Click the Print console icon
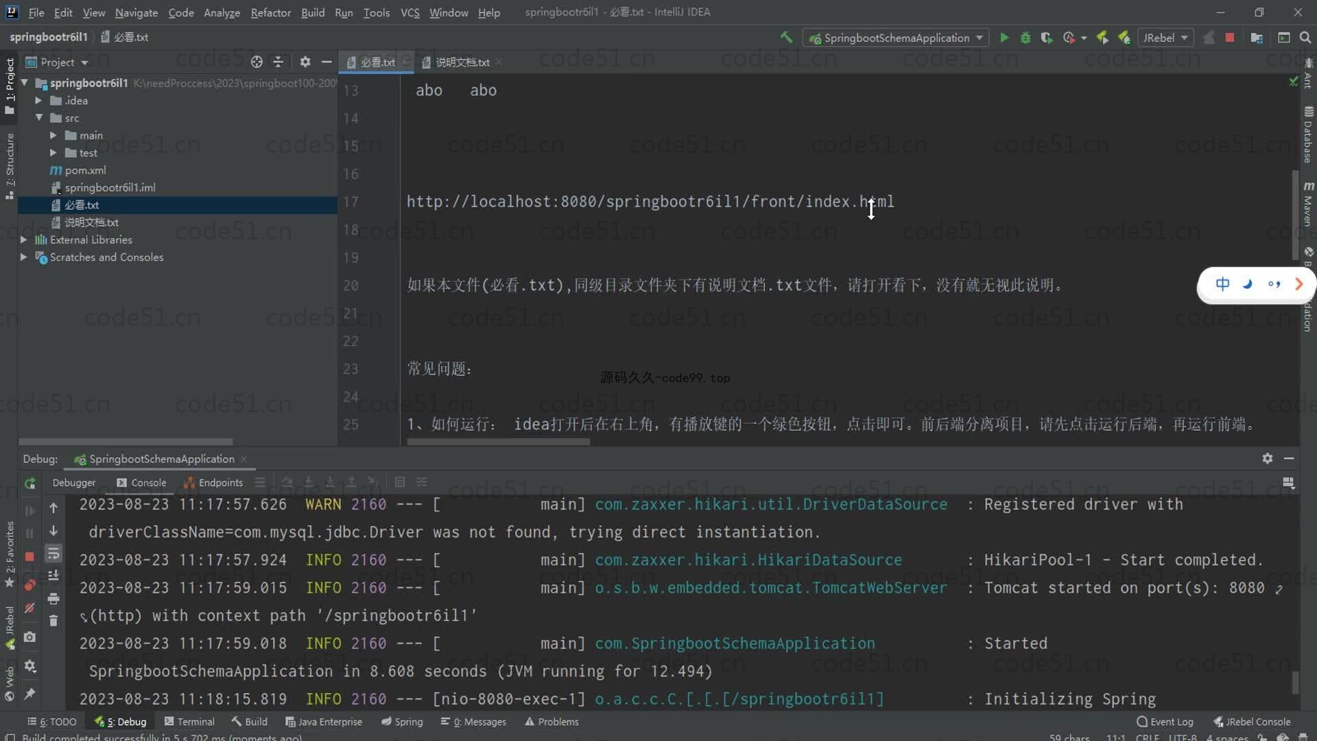1317x741 pixels. 54,598
